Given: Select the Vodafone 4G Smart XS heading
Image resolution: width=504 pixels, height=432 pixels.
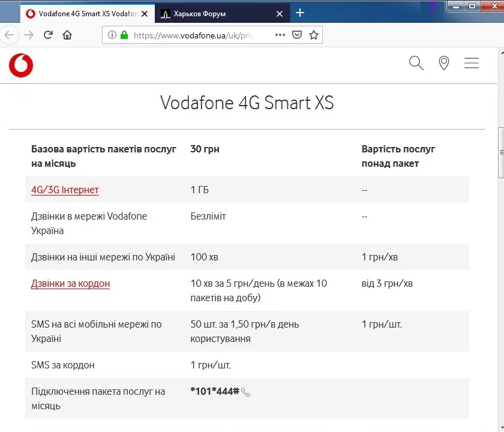Looking at the screenshot, I should 247,103.
